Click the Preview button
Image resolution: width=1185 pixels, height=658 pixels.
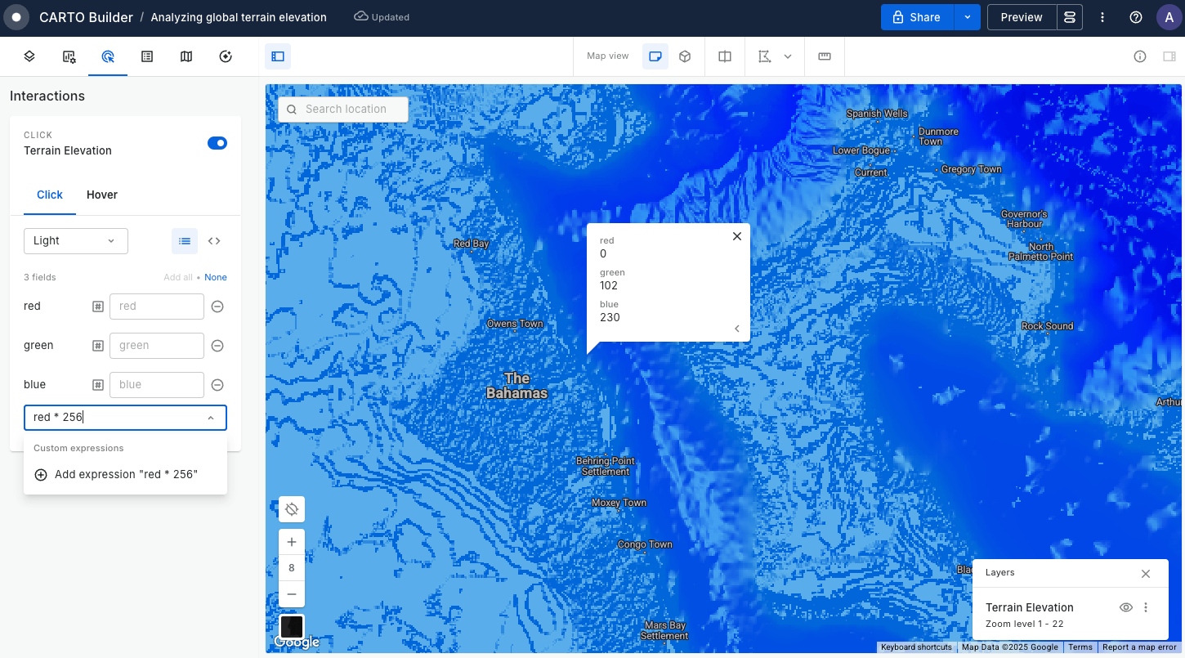coord(1021,17)
